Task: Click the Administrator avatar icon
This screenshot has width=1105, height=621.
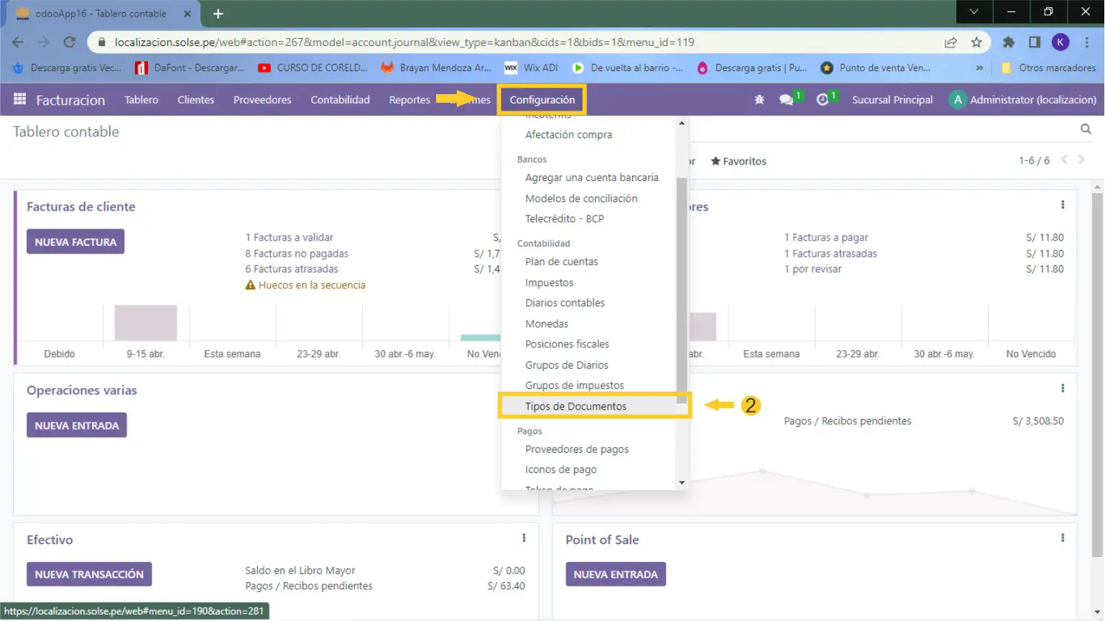Action: click(957, 100)
